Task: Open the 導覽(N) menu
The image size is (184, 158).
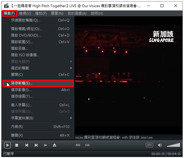Action: [57, 13]
